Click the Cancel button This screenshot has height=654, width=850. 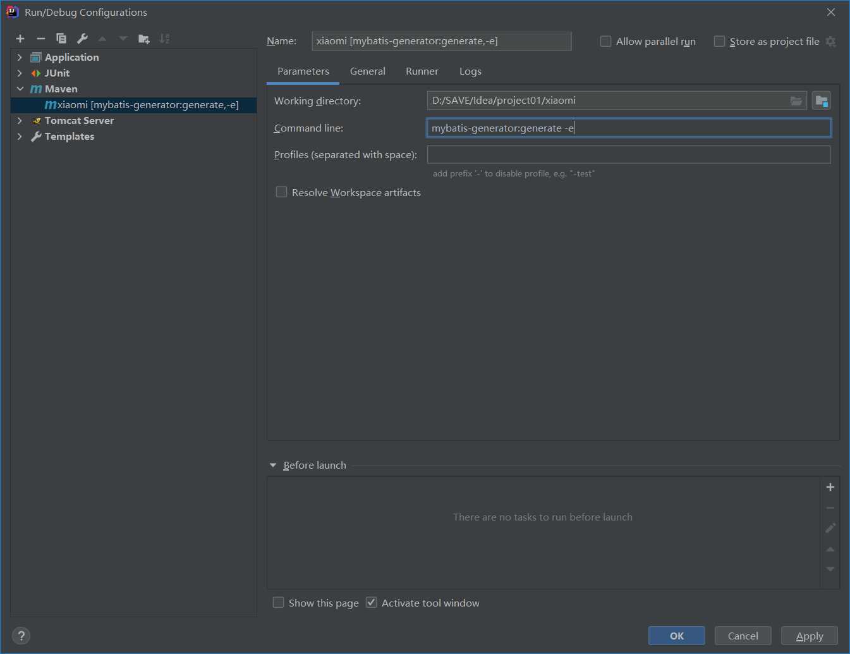743,636
